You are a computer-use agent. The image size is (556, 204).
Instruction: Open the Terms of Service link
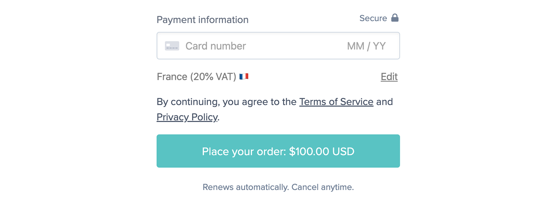coord(336,102)
